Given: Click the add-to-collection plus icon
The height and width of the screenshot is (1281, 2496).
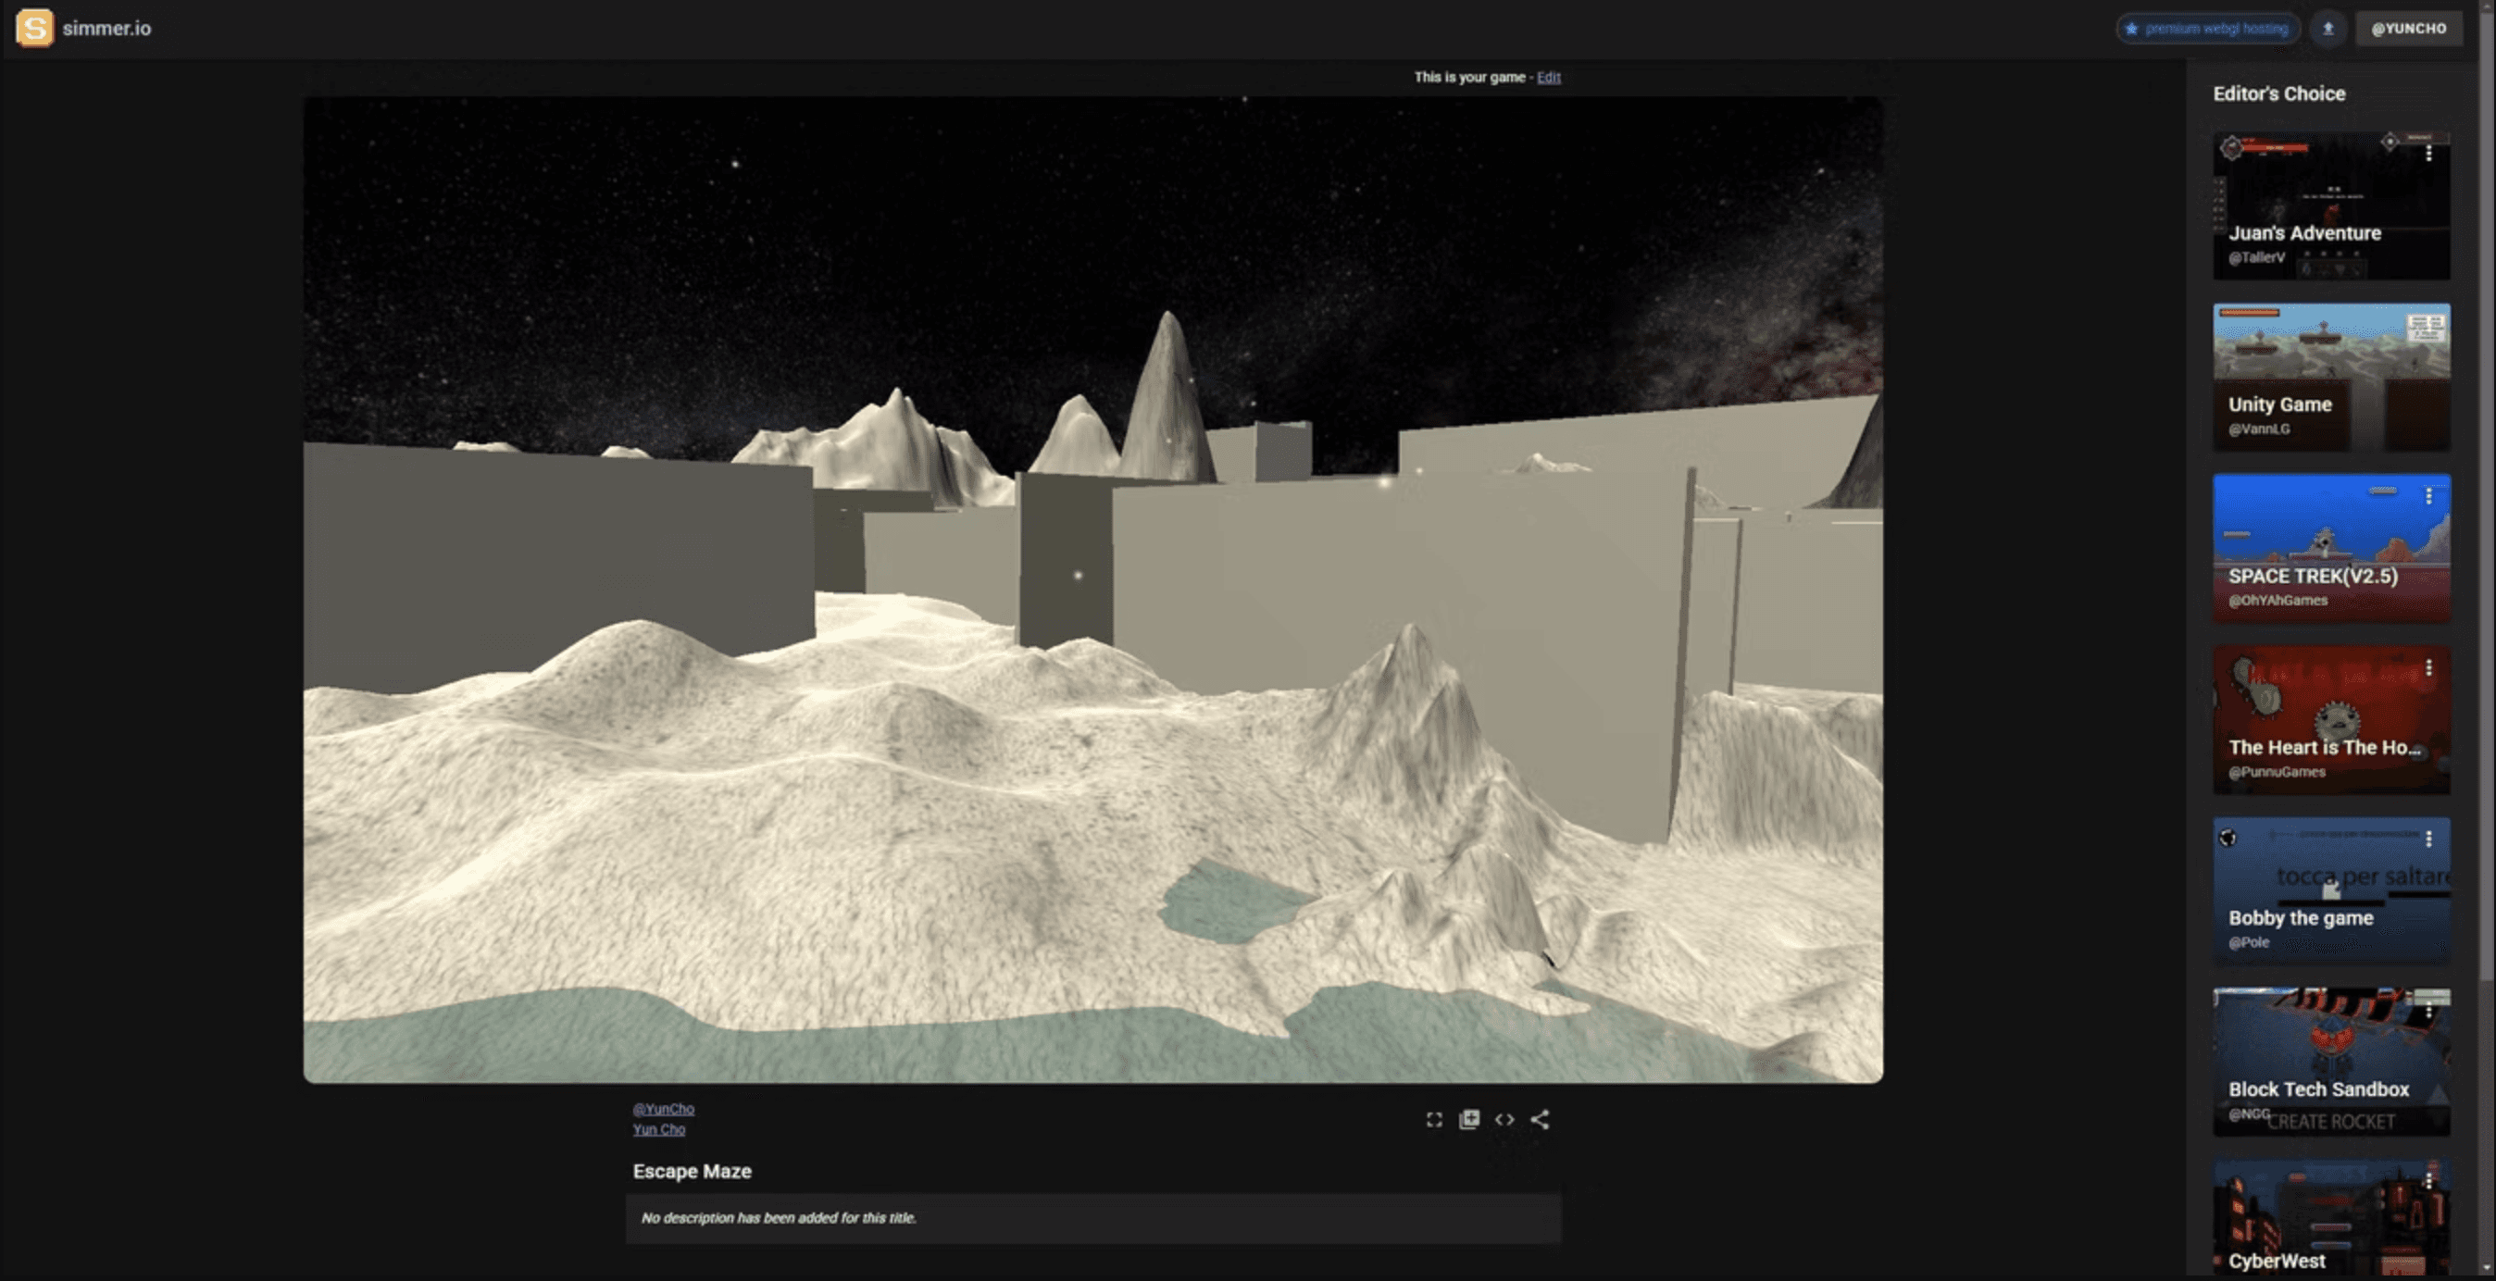Looking at the screenshot, I should pos(1469,1119).
